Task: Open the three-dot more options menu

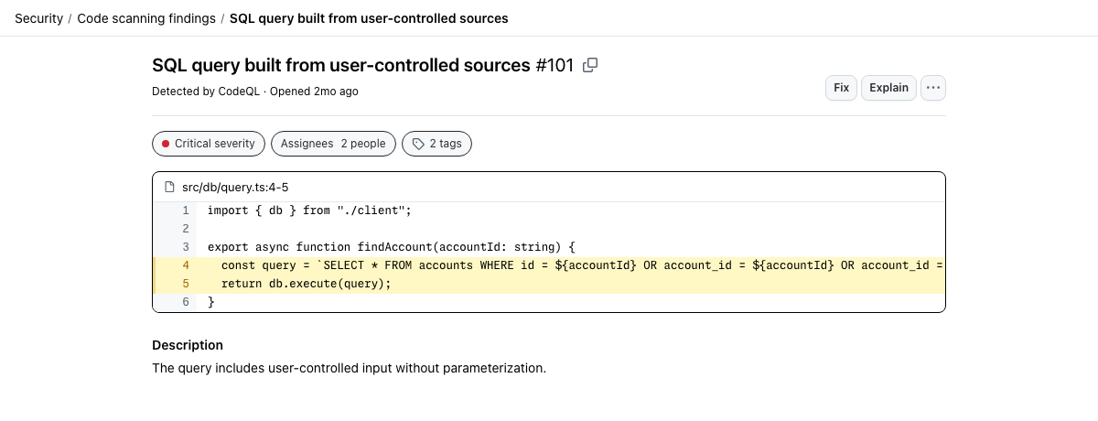Action: (x=933, y=88)
